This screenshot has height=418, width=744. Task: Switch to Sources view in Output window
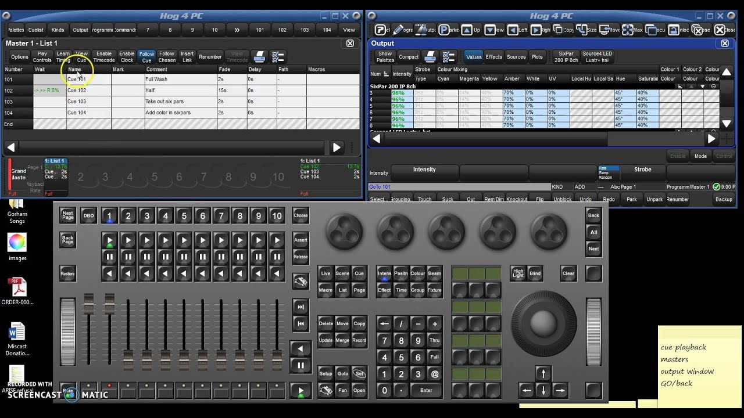tap(516, 57)
